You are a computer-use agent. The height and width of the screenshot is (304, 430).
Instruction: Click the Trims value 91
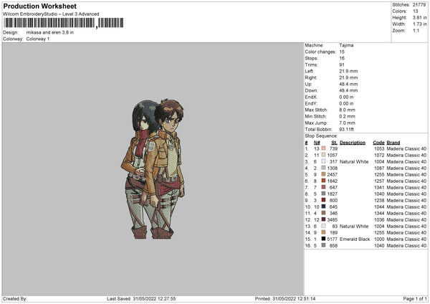(x=342, y=65)
